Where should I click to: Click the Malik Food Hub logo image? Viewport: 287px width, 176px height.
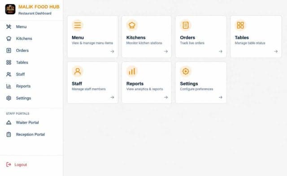(10, 9)
